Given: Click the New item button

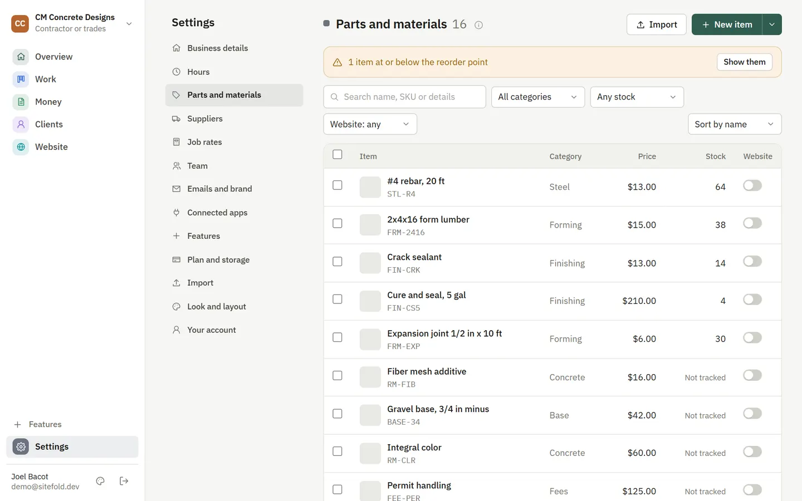Looking at the screenshot, I should tap(727, 24).
